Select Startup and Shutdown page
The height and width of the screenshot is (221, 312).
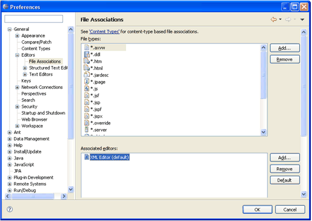(43, 113)
